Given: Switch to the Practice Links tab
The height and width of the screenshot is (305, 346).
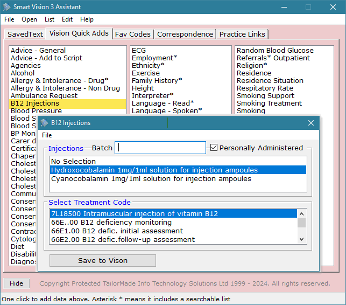Looking at the screenshot, I should pos(242,34).
